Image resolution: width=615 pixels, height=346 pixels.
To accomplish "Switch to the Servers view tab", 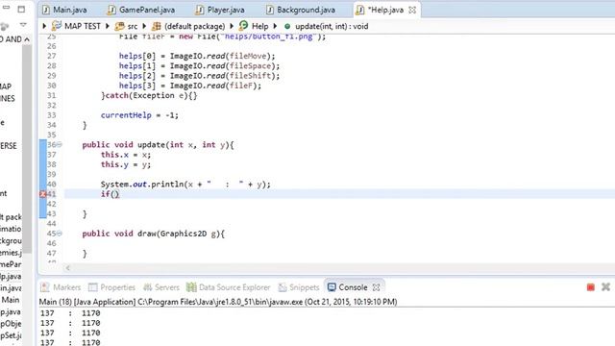I will [x=161, y=287].
